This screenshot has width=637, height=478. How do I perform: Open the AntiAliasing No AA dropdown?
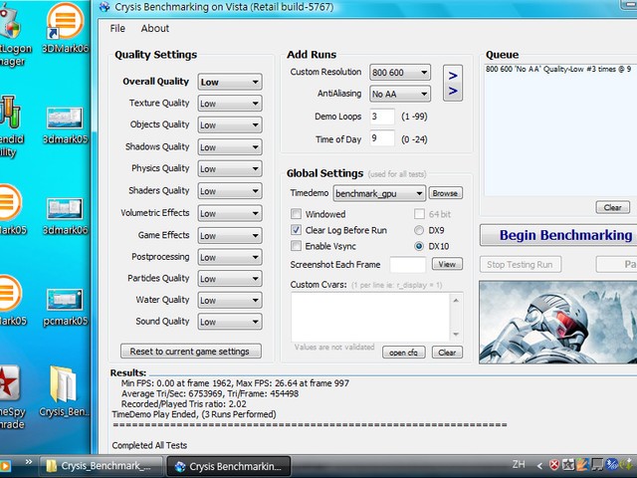tap(400, 94)
